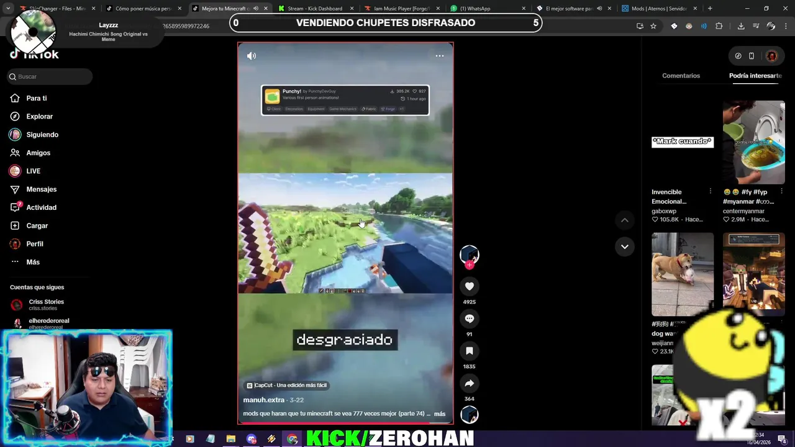Open File Explorer in the taskbar
The width and height of the screenshot is (795, 447).
(230, 439)
